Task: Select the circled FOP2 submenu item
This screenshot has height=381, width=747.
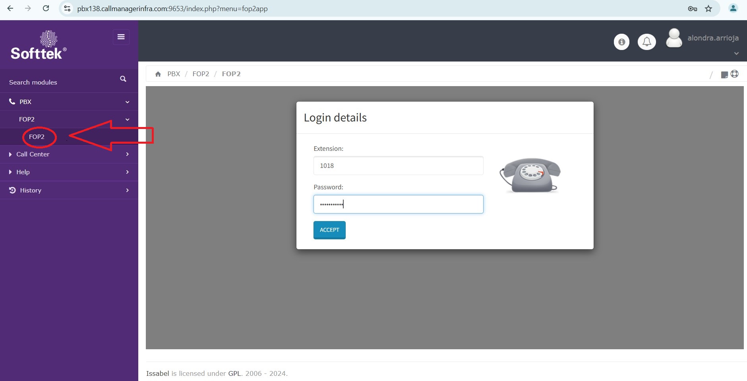Action: pos(37,137)
